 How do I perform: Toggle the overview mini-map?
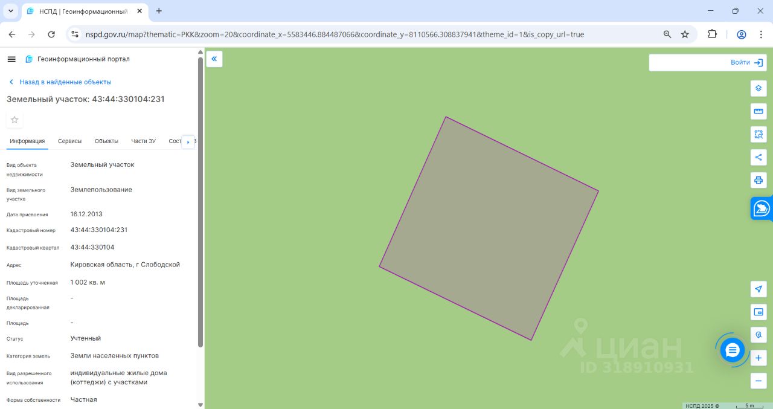pyautogui.click(x=759, y=312)
